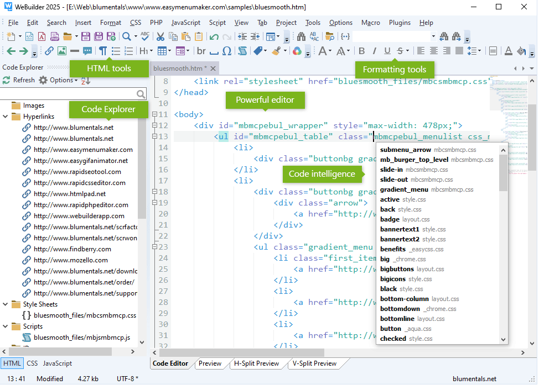Image resolution: width=539 pixels, height=385 pixels.
Task: Insert a horizontal rule with the line icon
Action: point(74,51)
